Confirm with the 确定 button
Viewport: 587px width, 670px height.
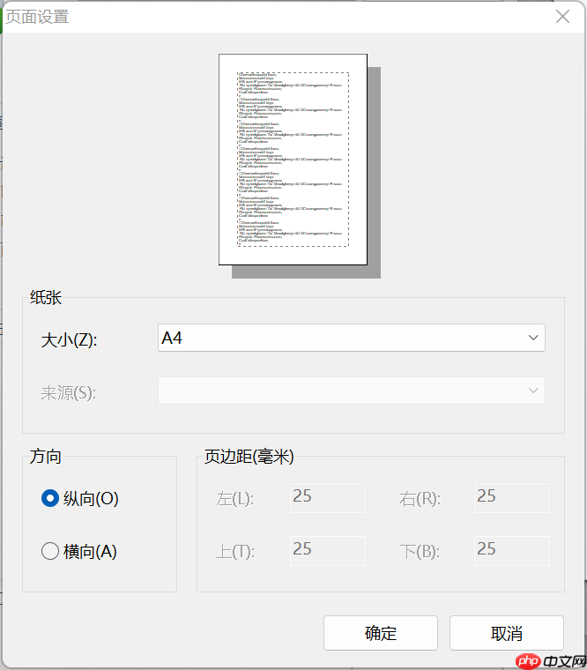[381, 633]
